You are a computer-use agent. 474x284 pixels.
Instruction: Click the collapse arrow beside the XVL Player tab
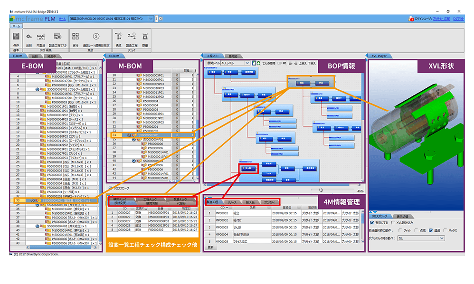pos(367,56)
